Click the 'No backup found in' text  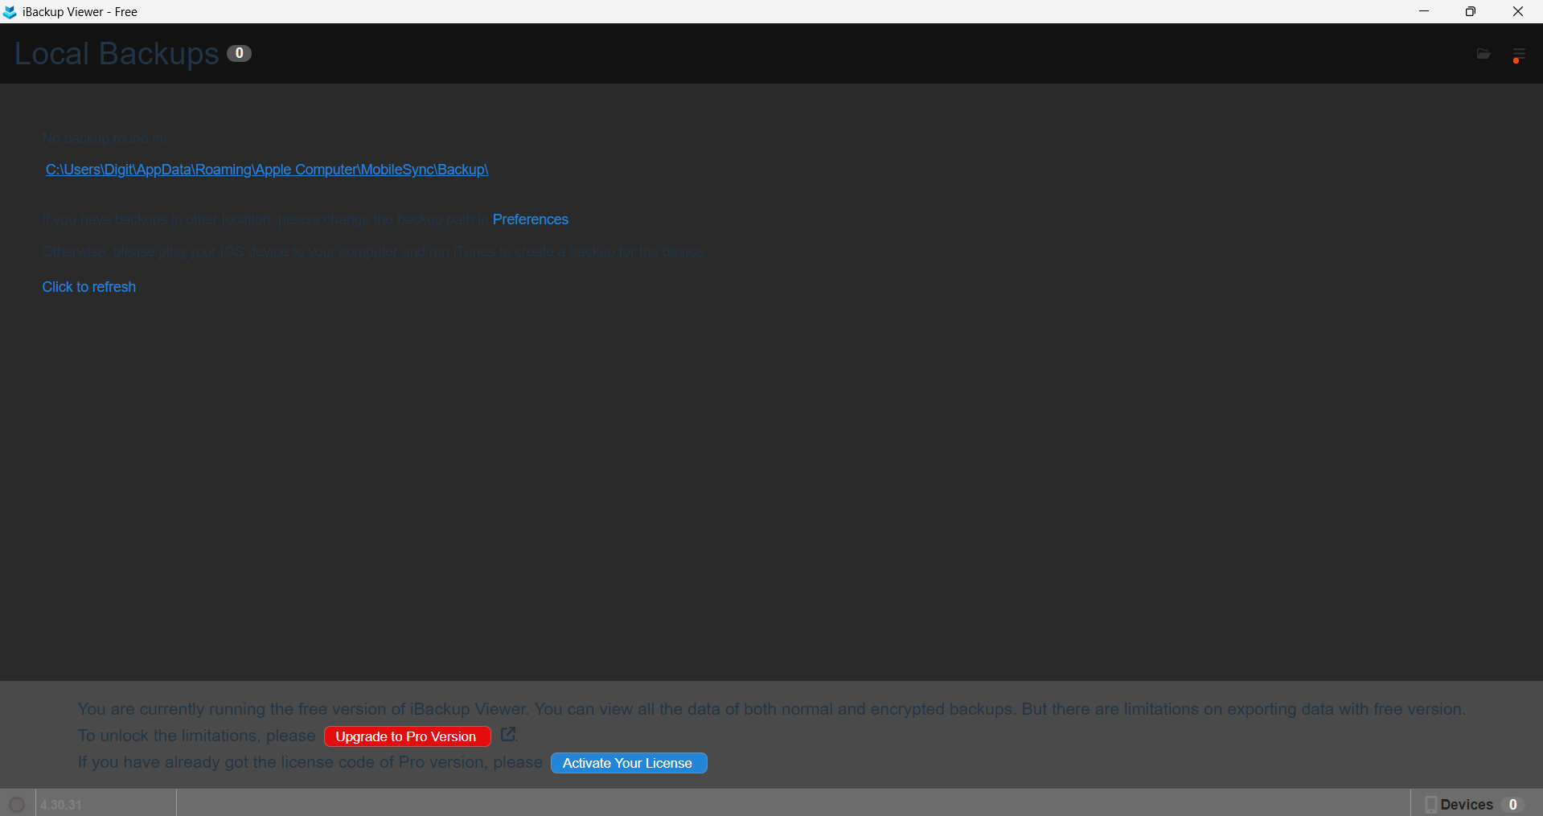coord(105,138)
